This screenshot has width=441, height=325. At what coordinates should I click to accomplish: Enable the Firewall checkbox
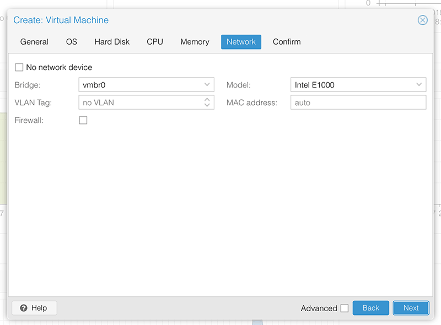83,120
